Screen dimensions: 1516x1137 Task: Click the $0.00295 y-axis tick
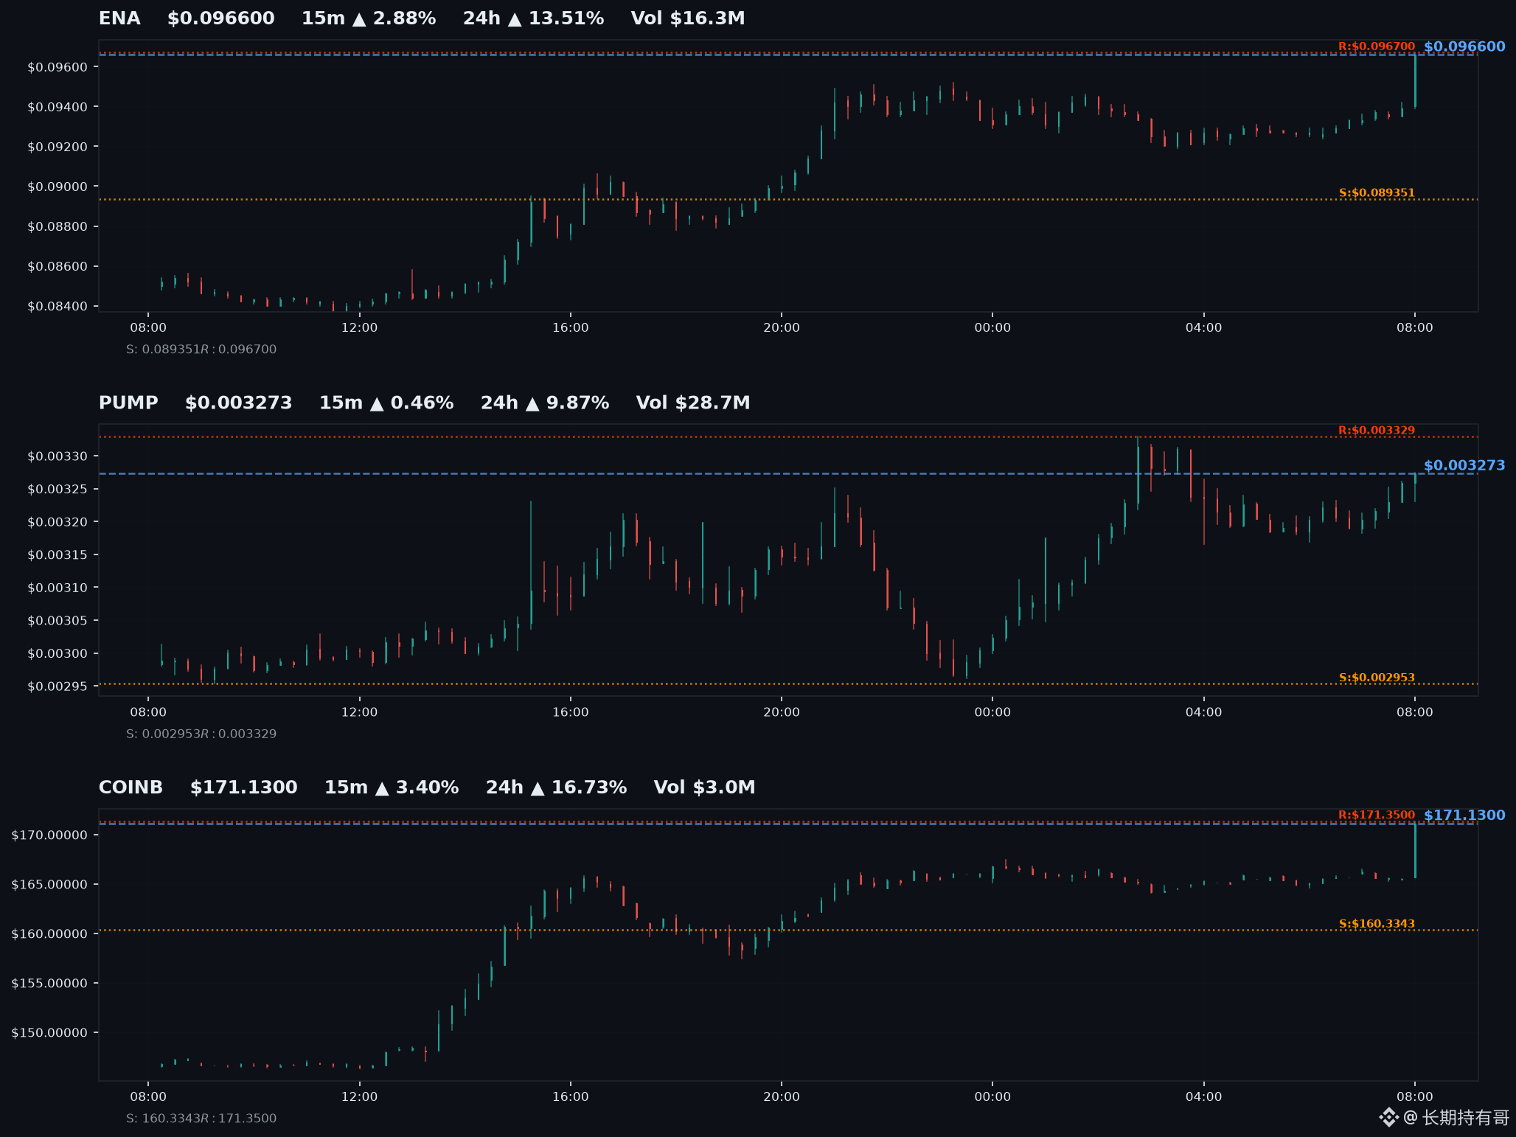pos(58,686)
